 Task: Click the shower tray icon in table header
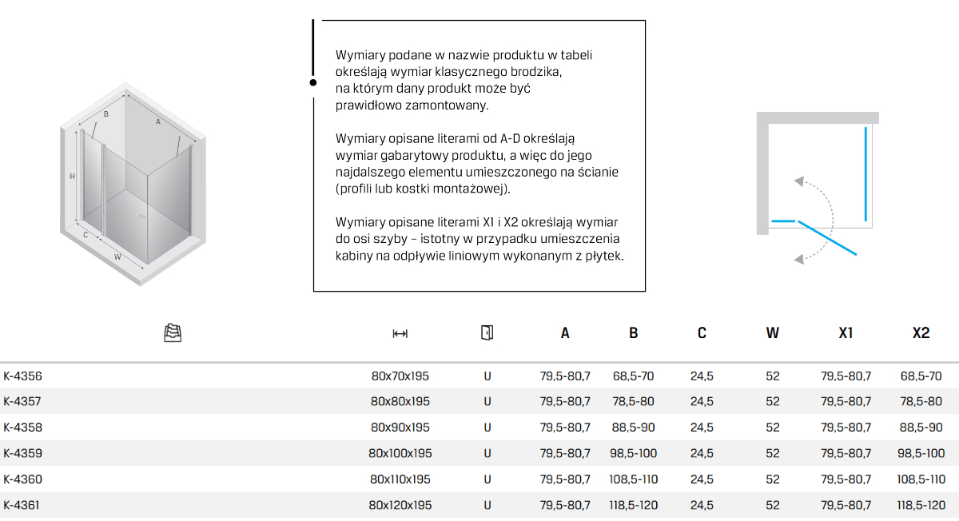click(x=173, y=333)
